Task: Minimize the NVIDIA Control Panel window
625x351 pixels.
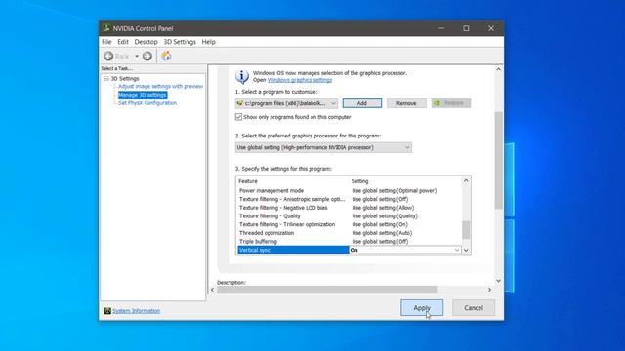Action: (441, 28)
